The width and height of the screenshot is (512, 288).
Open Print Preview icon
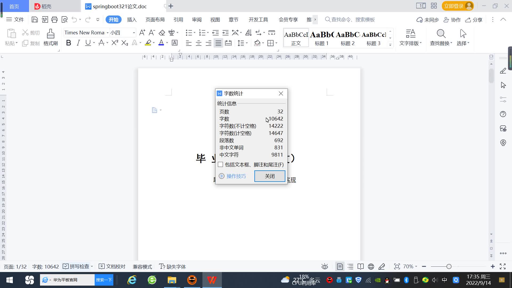65,19
